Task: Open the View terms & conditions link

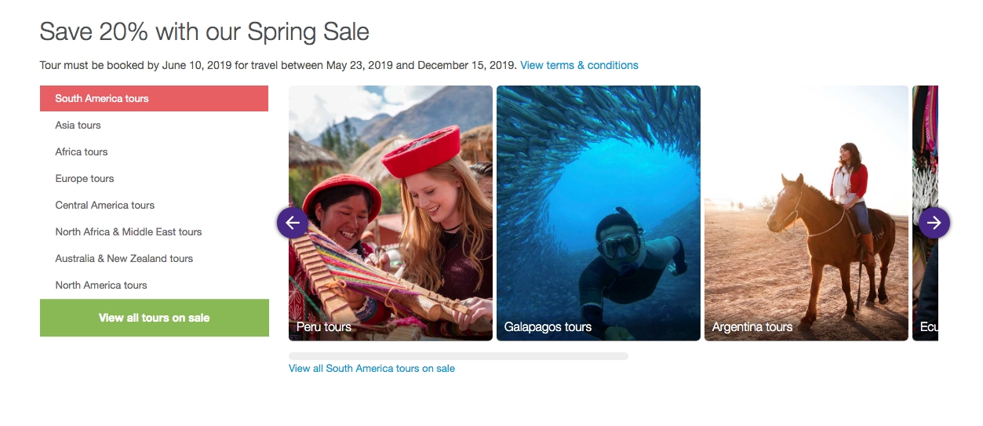Action: (x=579, y=65)
